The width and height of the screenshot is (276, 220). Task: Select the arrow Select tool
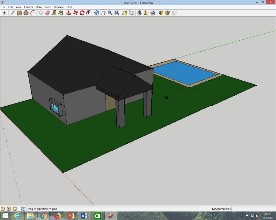click(x=5, y=13)
